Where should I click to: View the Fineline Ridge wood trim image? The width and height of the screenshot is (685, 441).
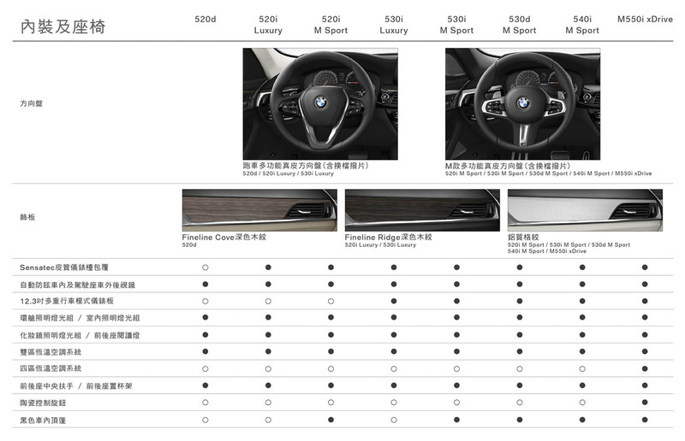[422, 209]
